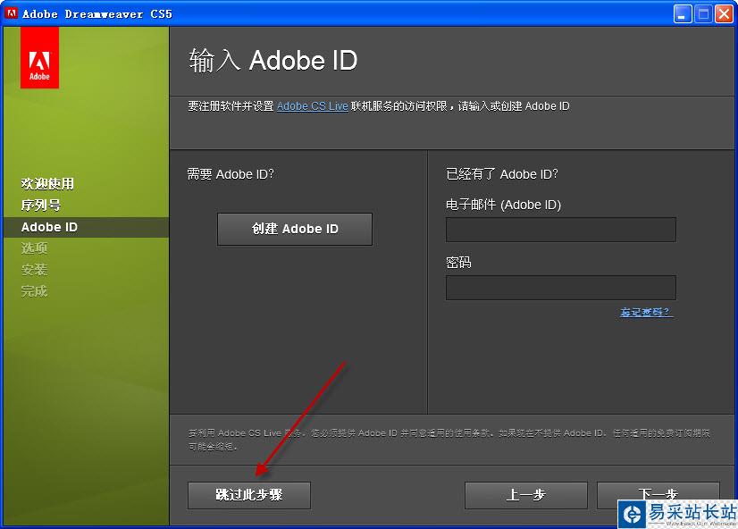Click the 跳过此步骤 skip button
The width and height of the screenshot is (738, 529).
[x=249, y=495]
